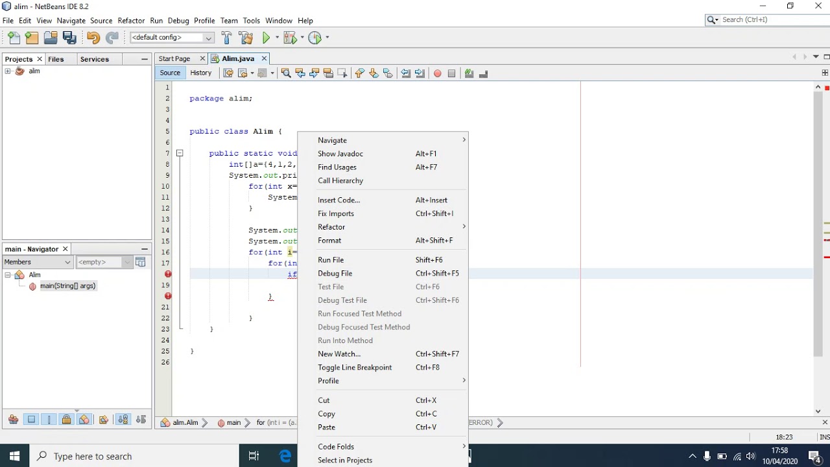Click the Save All disks icon
830x467 pixels.
pos(69,38)
